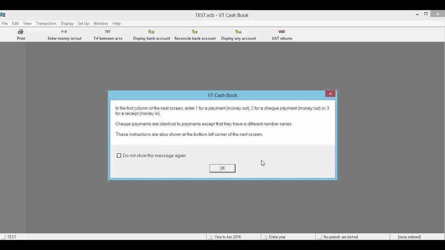This screenshot has width=445, height=250.
Task: Open the Set Up menu
Action: 83,23
